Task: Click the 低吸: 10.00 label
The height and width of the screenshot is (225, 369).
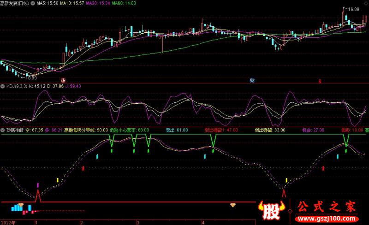Action: click(352, 130)
